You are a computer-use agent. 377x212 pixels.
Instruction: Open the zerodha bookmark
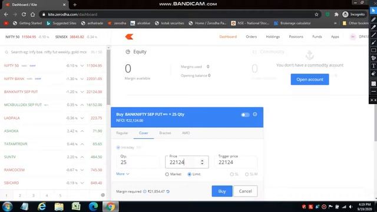tap(117, 23)
